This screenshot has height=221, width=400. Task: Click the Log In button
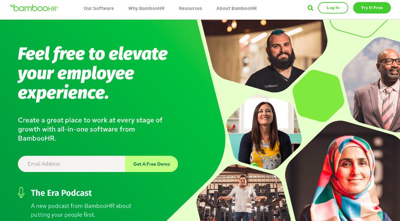tap(333, 8)
